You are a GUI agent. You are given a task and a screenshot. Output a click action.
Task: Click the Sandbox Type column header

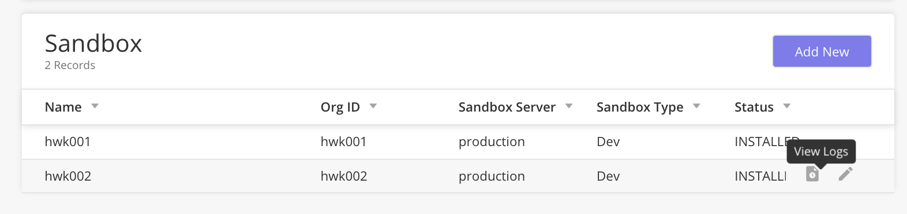point(640,107)
